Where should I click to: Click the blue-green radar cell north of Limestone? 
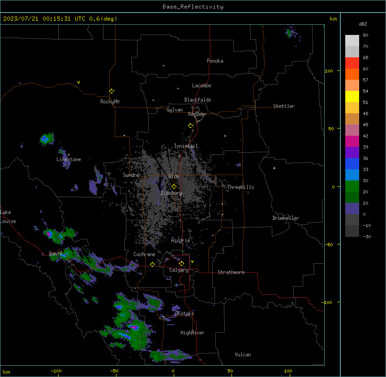point(47,139)
